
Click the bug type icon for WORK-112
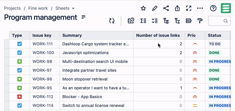(x=19, y=97)
